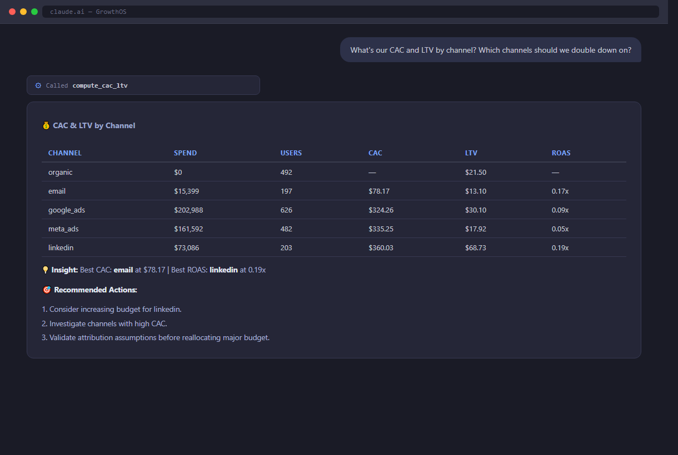Click the CAC column header
Screen dimensions: 678x455
click(x=376, y=153)
